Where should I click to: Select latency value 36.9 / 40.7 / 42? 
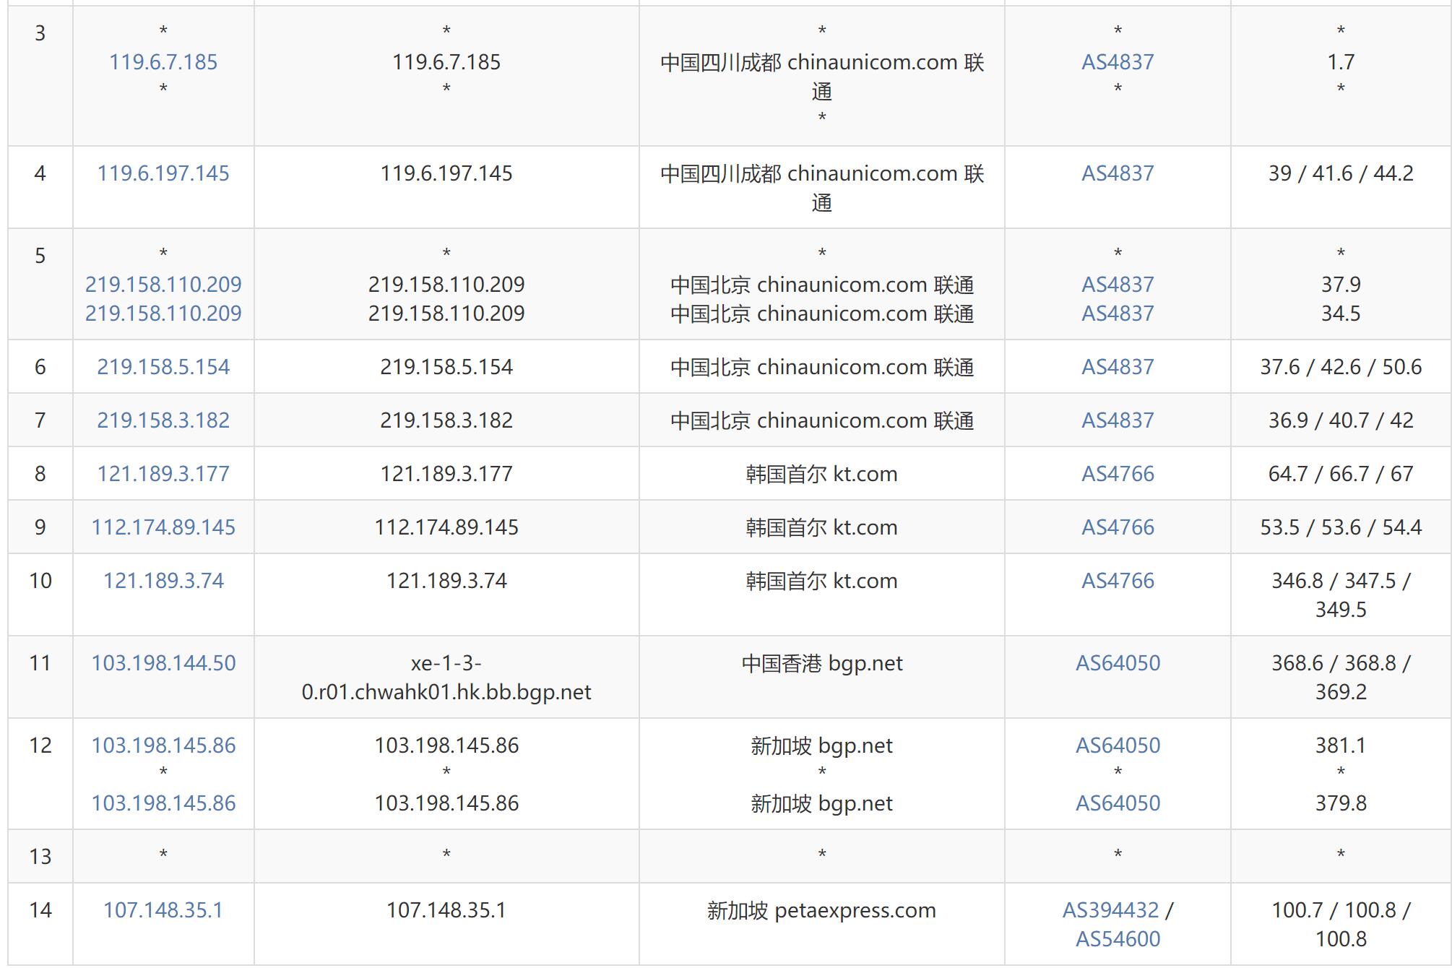[1341, 420]
